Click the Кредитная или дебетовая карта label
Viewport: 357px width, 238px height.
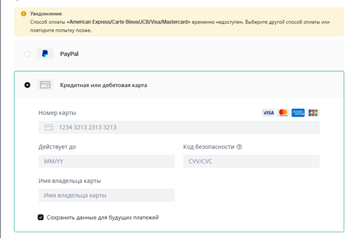point(104,85)
